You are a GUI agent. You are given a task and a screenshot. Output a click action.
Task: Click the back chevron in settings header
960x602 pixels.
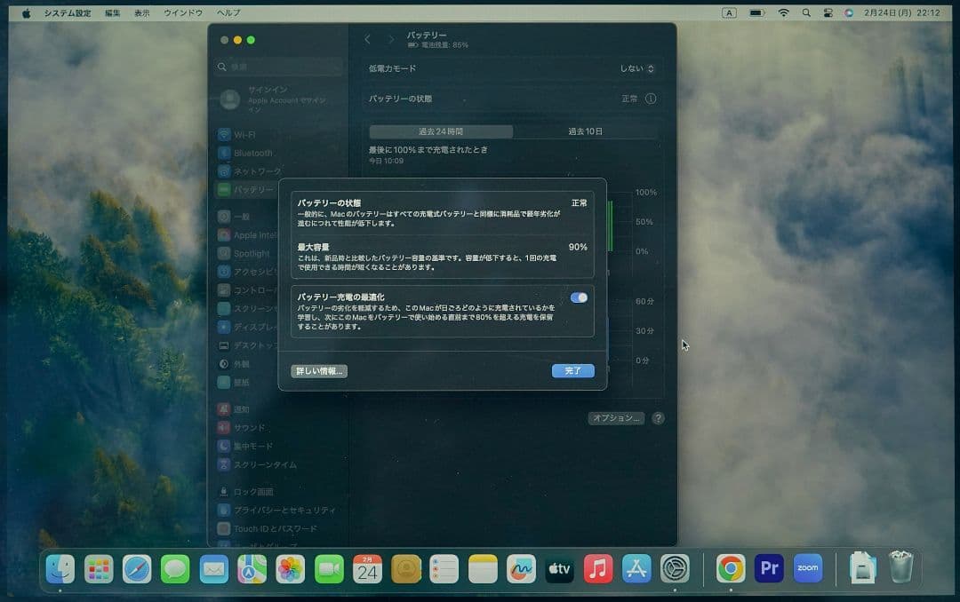click(367, 40)
